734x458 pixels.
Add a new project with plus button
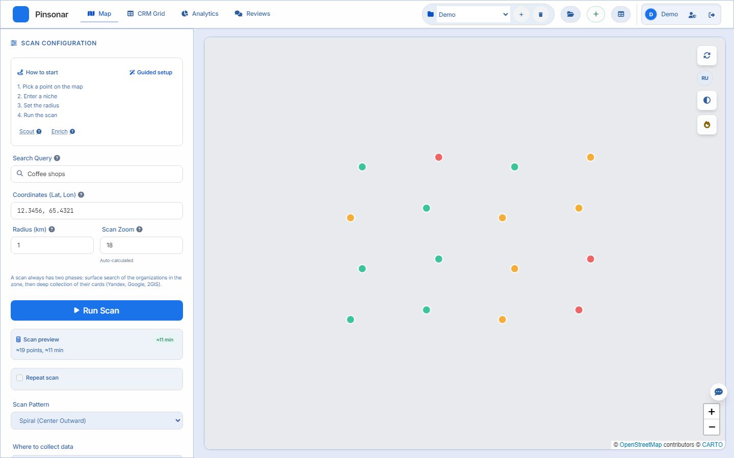pos(521,14)
